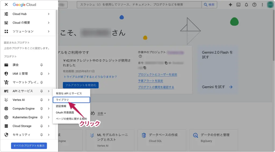The height and width of the screenshot is (152, 275).
Task: Expand the Cloud の概要 submenu chevron
Action: (x=49, y=23)
